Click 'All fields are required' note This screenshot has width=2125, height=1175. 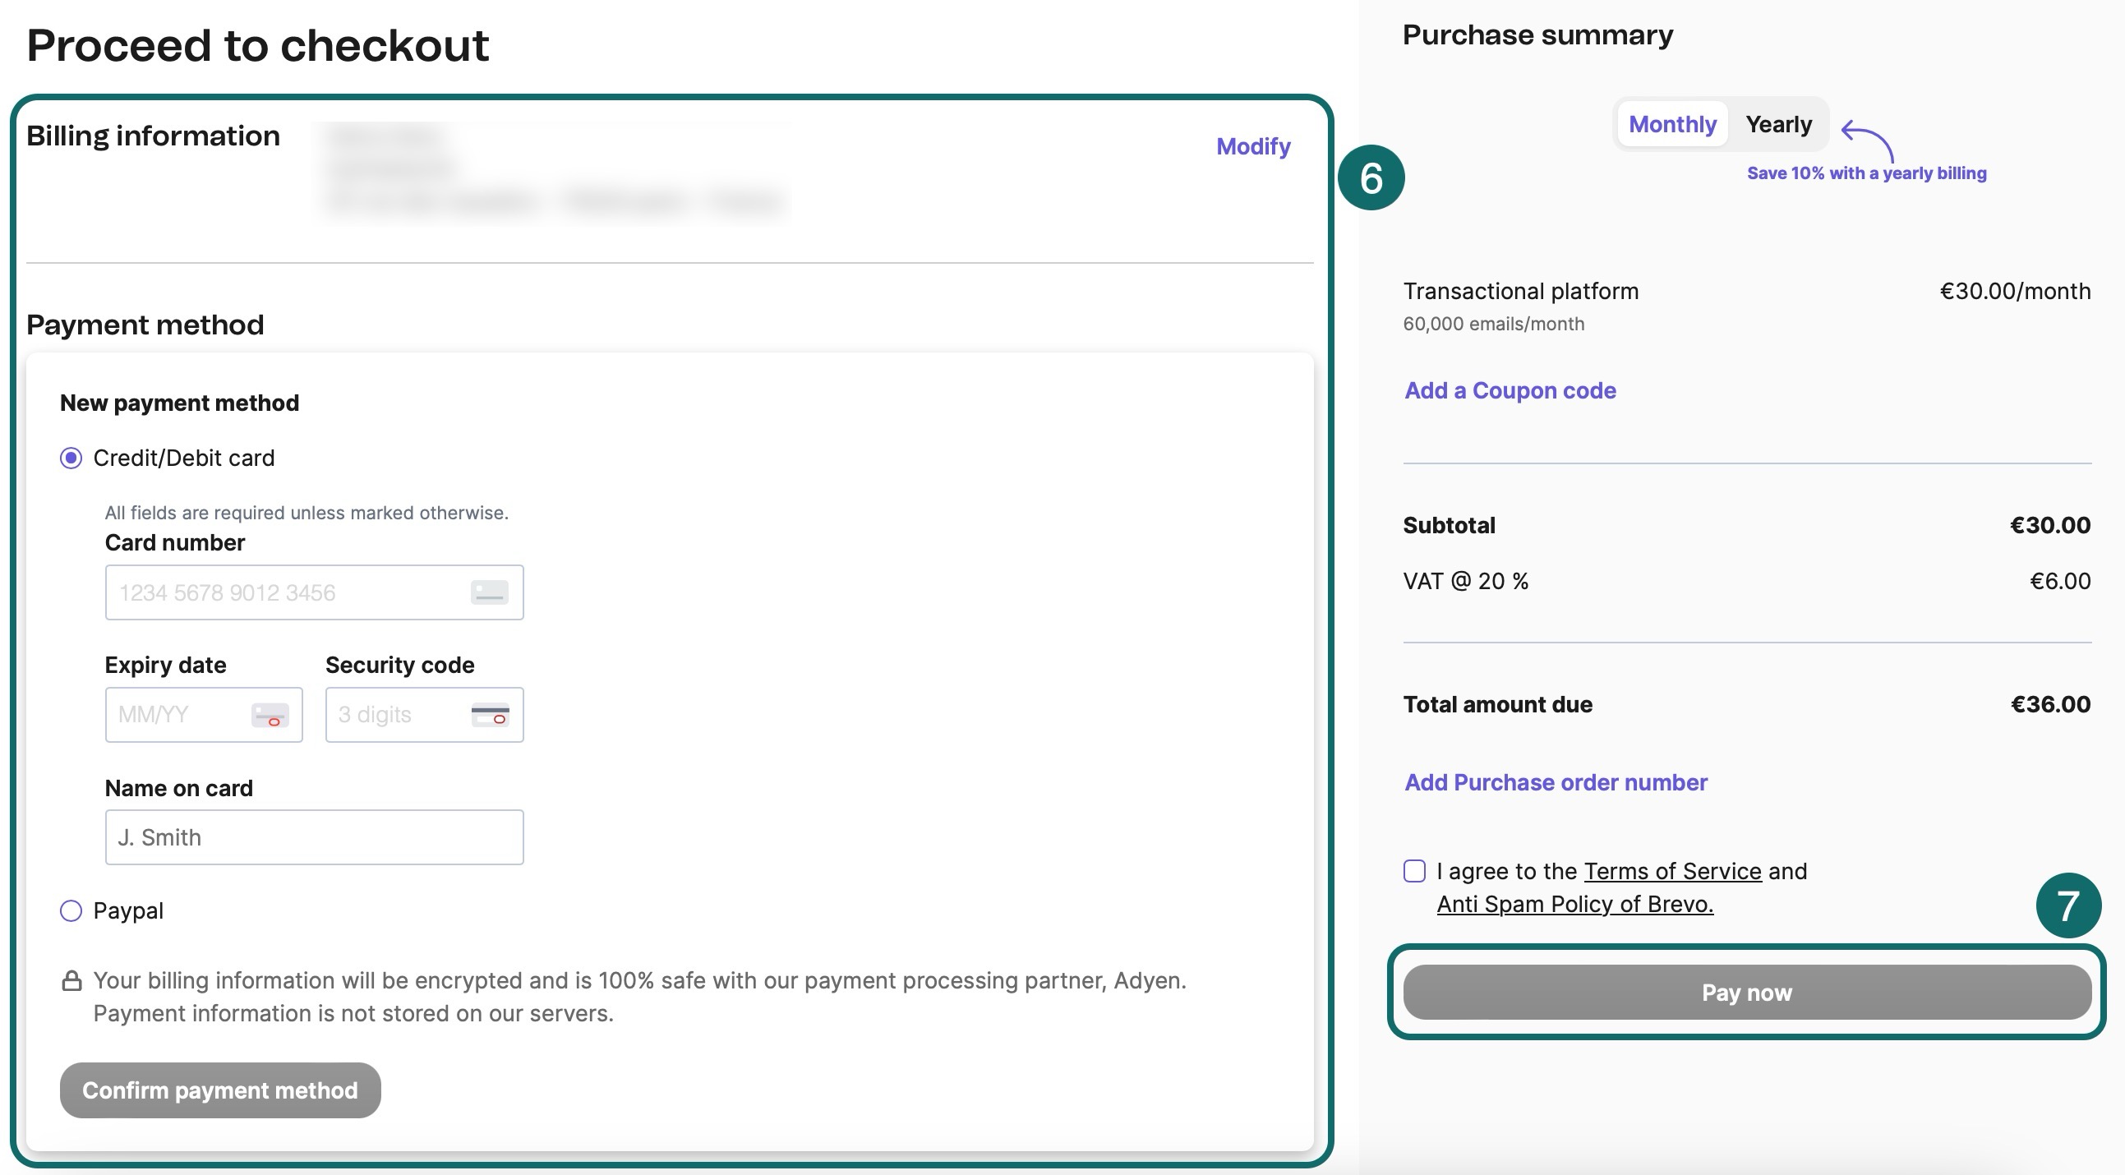[x=306, y=513]
